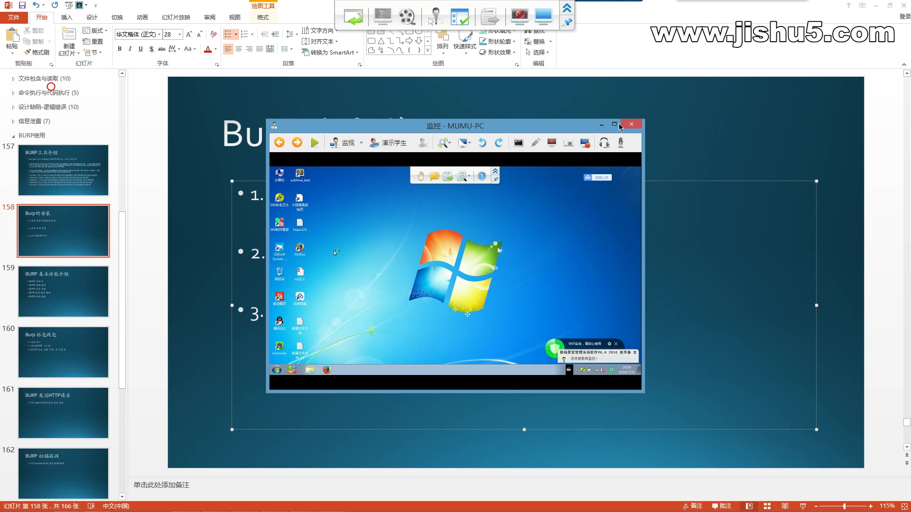Click the film reel icon in the floating toolbar
Screen dimensions: 911x512
(x=407, y=17)
